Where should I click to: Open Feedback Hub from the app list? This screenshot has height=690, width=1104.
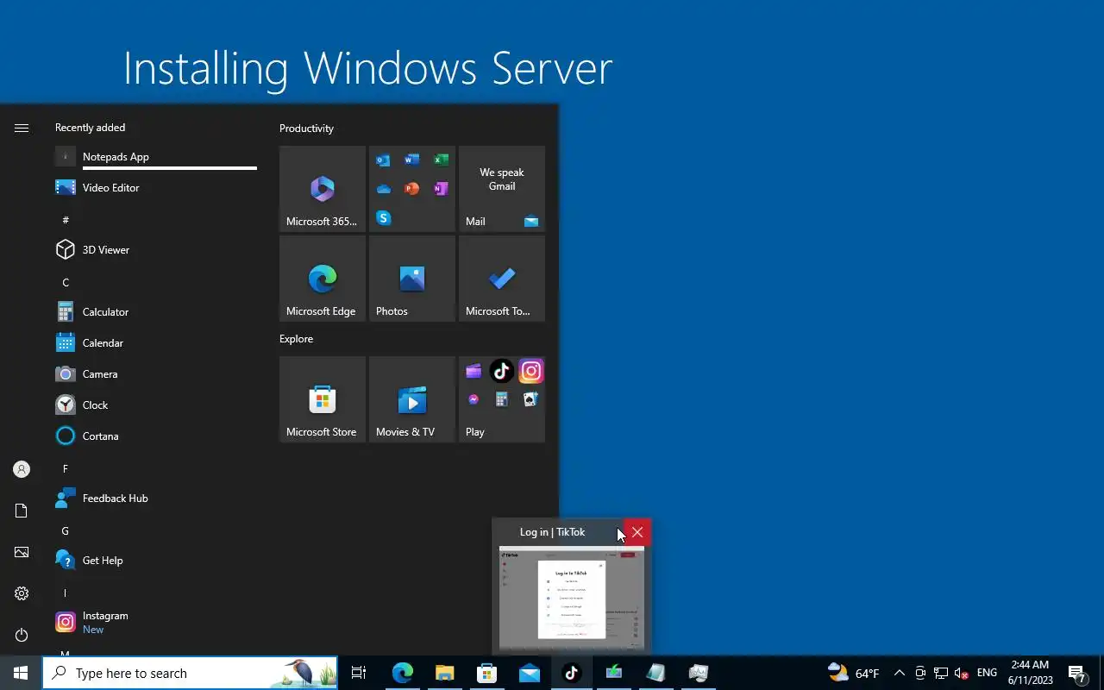tap(155, 498)
